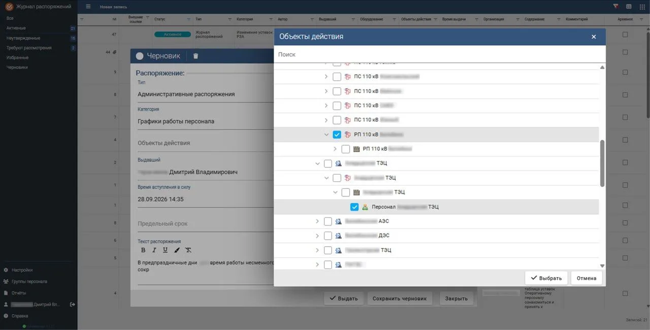Click Отмена in the Объекты действия dialog
650x330 pixels.
click(587, 278)
